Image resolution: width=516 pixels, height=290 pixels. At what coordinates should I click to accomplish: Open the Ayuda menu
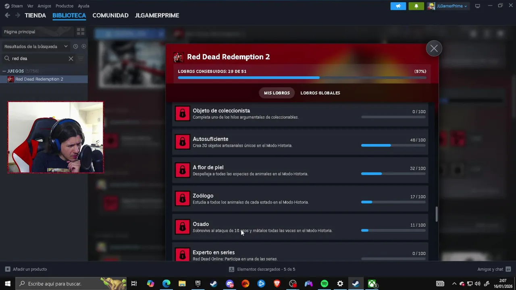(83, 6)
